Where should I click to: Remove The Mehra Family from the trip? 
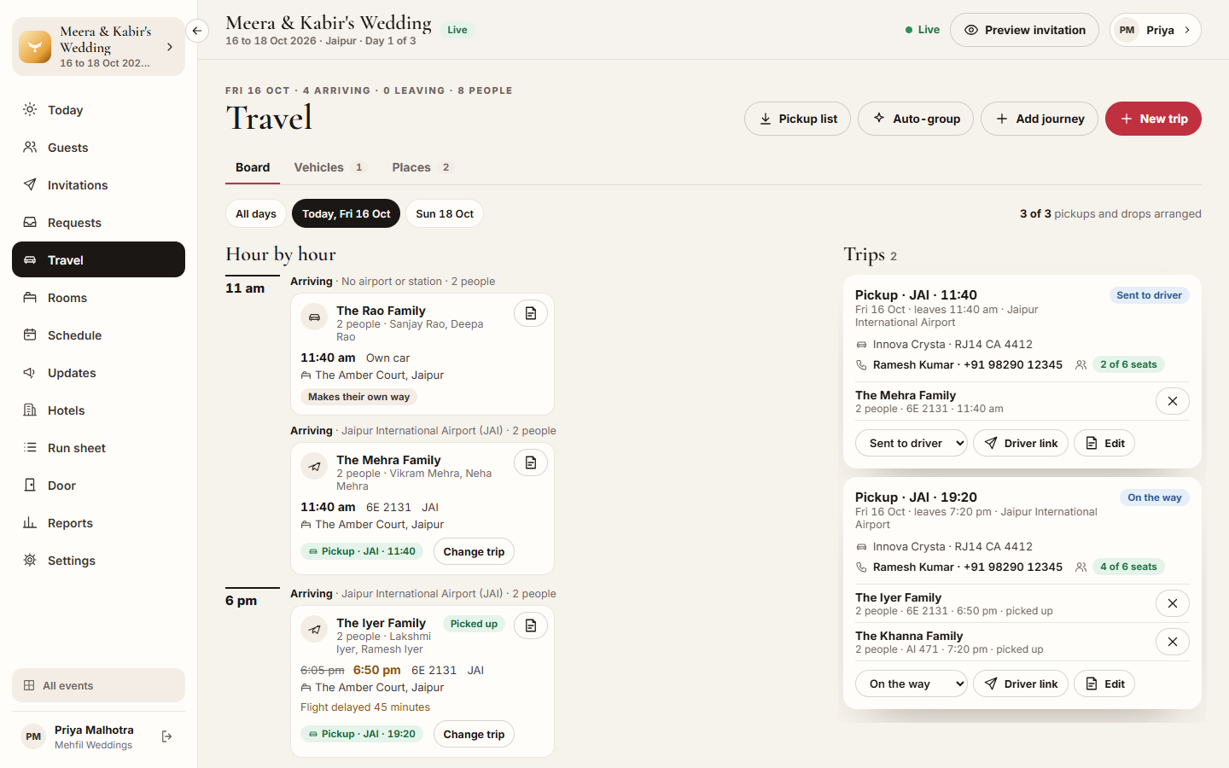(x=1173, y=401)
